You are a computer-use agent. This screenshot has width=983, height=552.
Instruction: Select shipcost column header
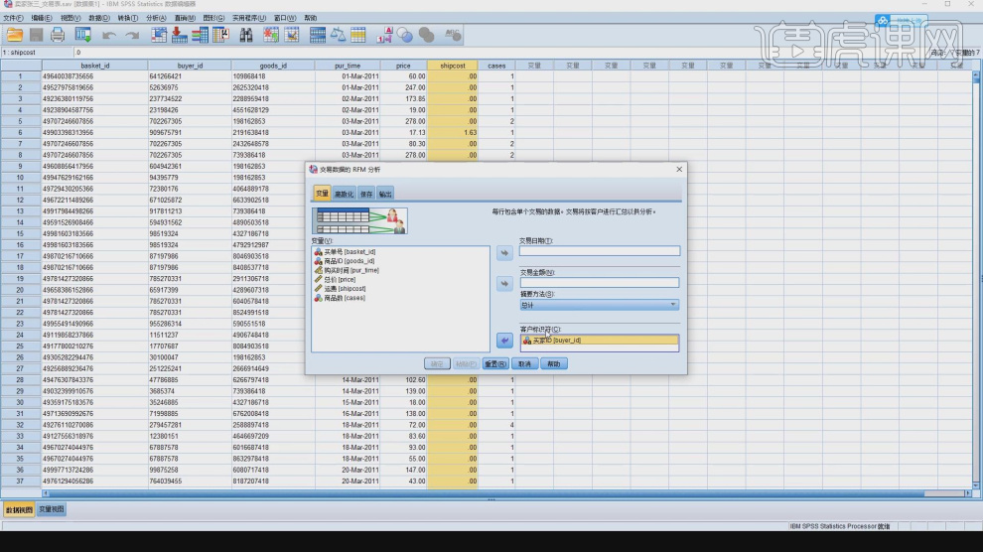tap(453, 66)
